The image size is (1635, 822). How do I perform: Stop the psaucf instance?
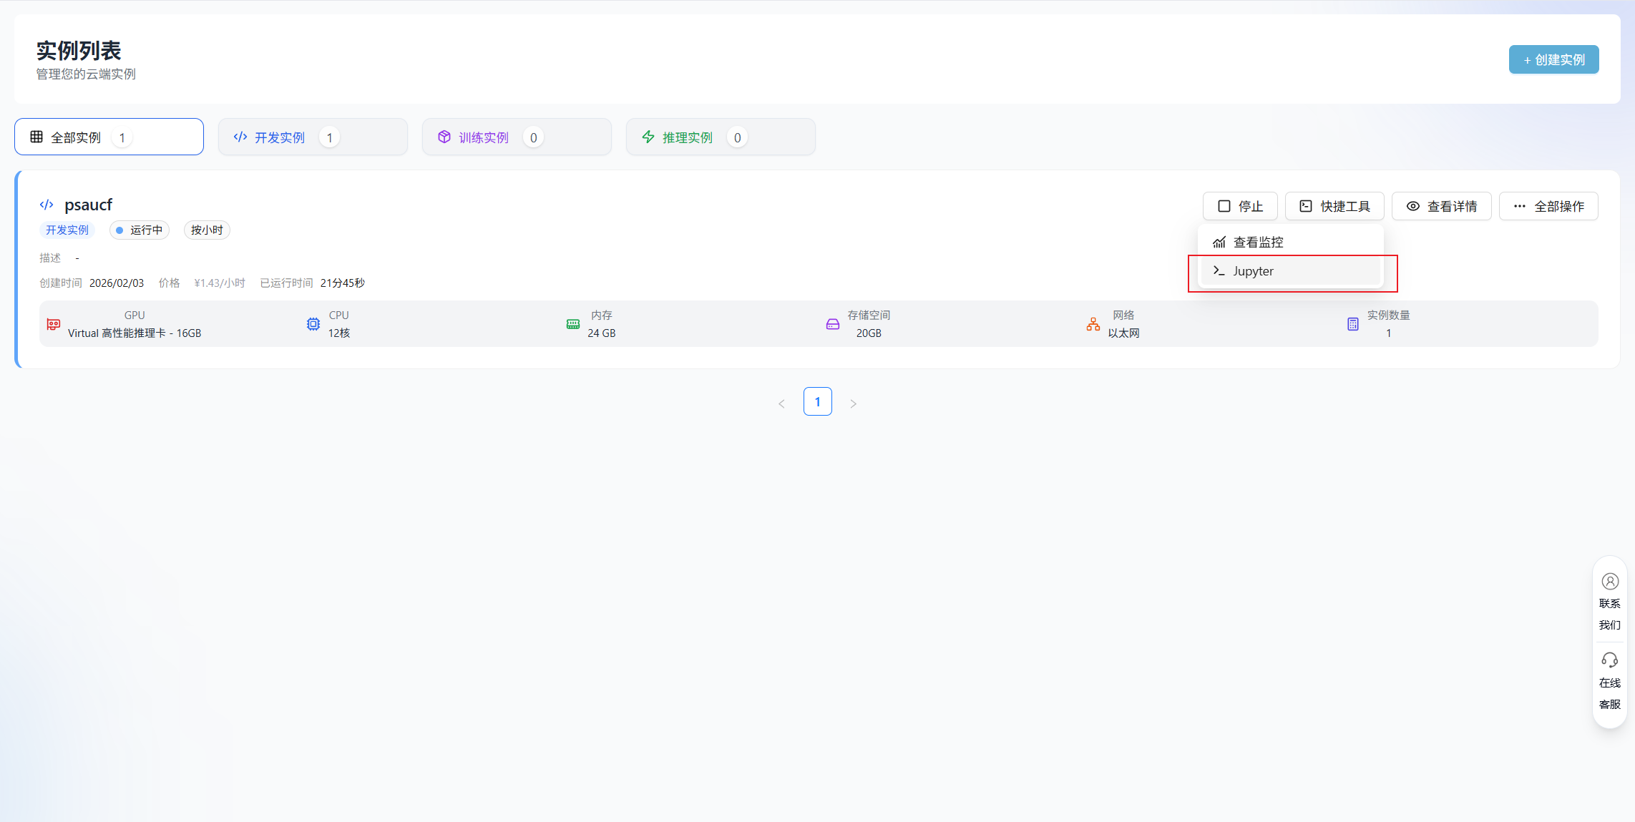pyautogui.click(x=1240, y=206)
